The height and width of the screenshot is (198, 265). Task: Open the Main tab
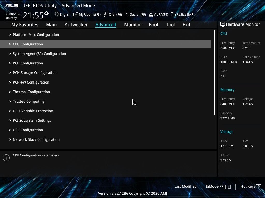point(51,25)
